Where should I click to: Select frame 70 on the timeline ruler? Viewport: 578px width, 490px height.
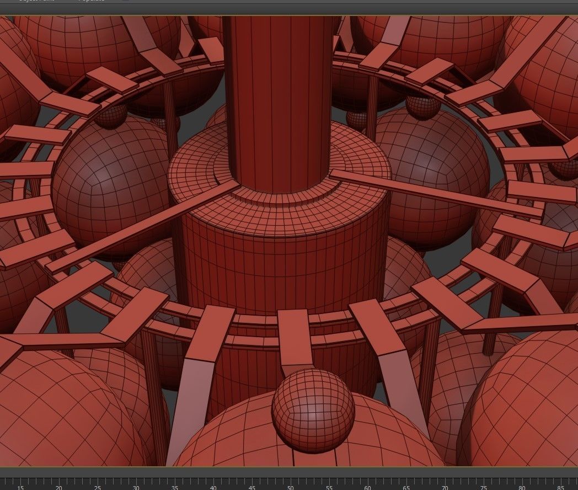(445, 487)
